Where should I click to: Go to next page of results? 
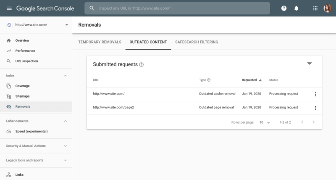click(x=313, y=122)
